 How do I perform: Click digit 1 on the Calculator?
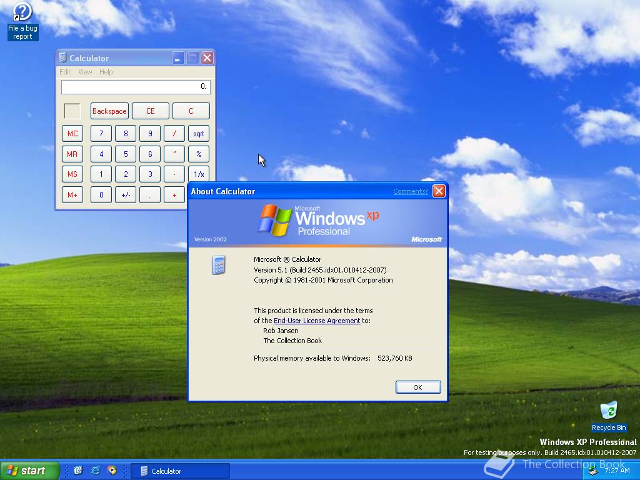(101, 174)
